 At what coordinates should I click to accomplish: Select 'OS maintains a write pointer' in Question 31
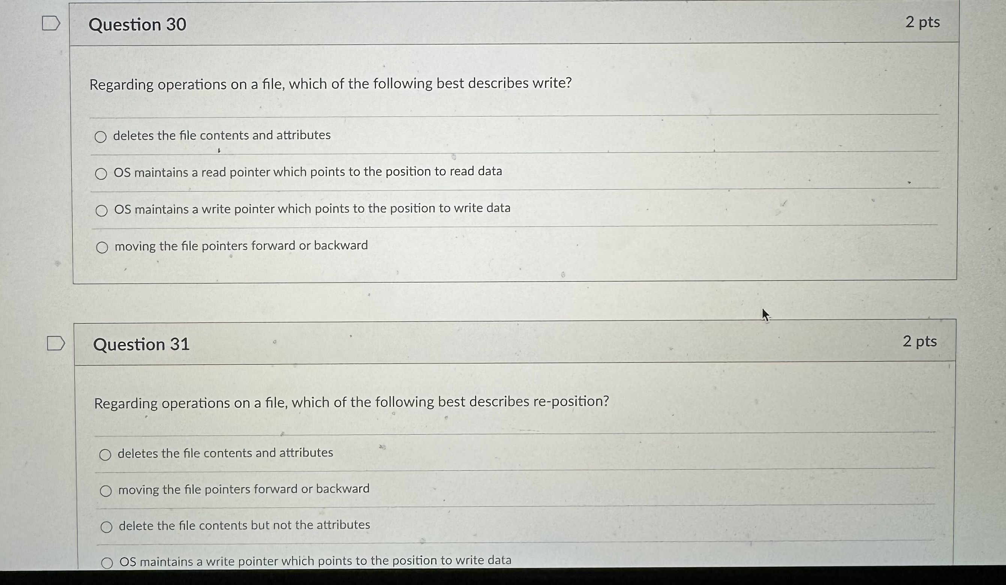pos(108,562)
